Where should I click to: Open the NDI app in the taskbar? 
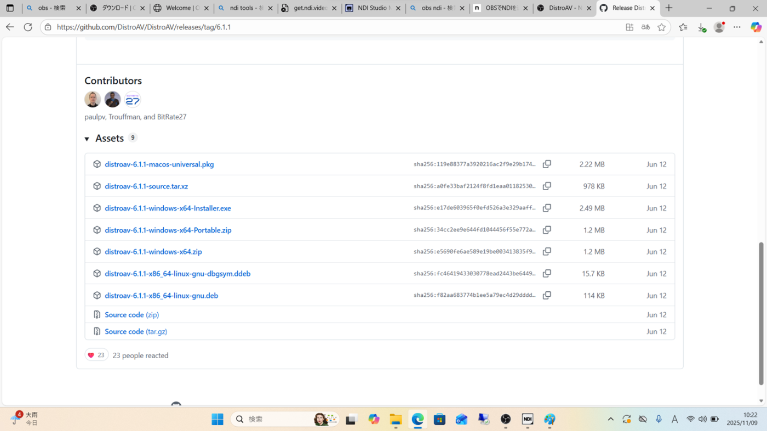coord(528,419)
